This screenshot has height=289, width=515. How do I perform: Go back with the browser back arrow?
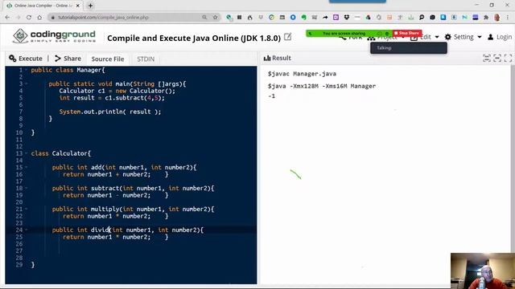7,18
